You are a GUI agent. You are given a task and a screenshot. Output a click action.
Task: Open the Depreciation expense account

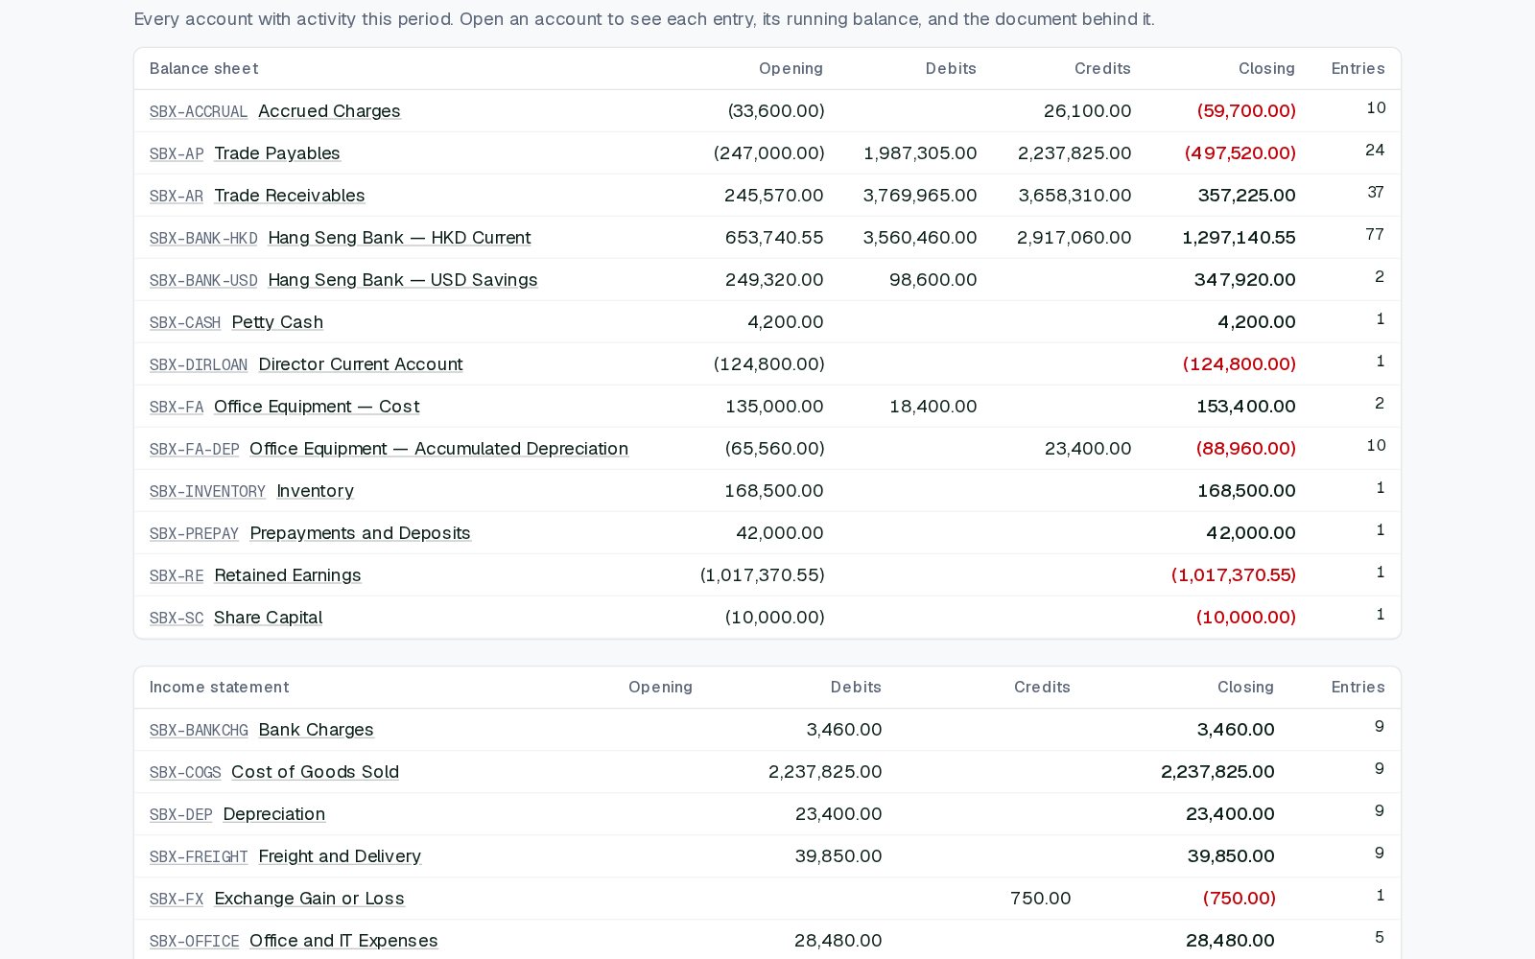[274, 814]
